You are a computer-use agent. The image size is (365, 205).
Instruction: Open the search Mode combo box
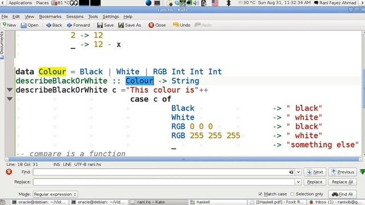55,194
